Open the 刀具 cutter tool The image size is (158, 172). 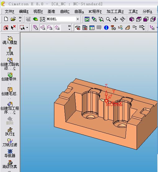tap(10, 51)
